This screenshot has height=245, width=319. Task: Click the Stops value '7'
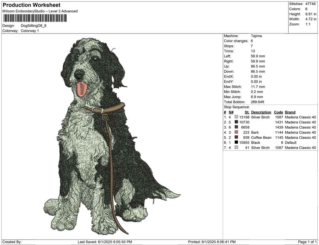click(x=252, y=46)
